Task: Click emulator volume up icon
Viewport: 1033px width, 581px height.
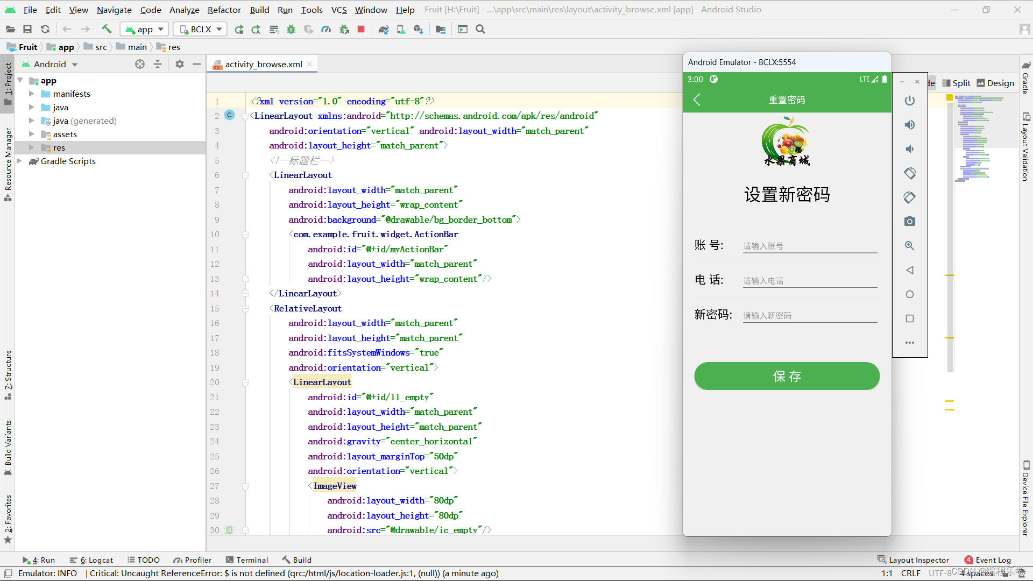Action: pos(909,125)
